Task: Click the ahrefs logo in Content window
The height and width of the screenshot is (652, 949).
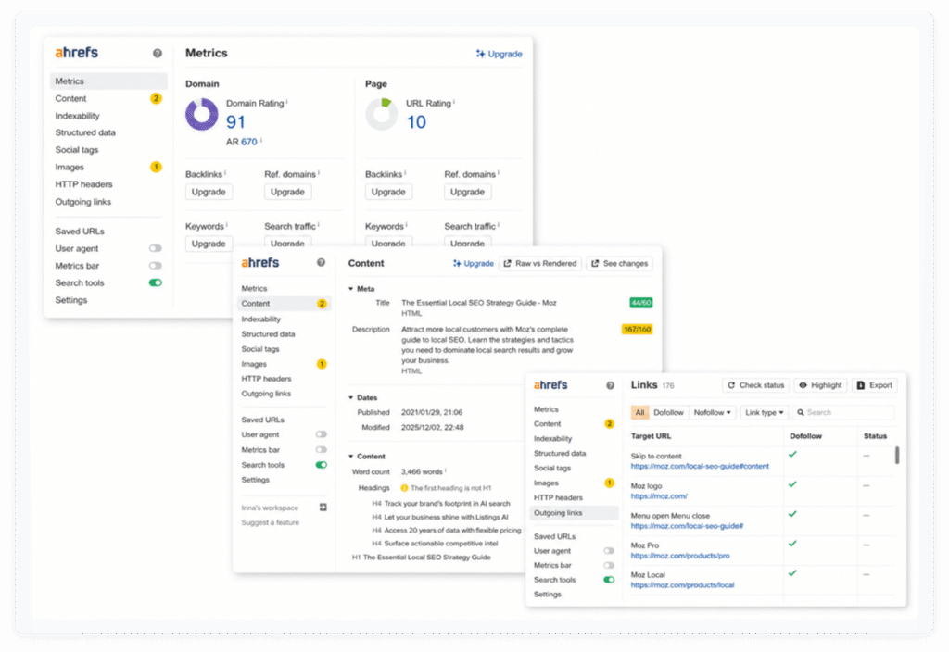Action: tap(260, 262)
